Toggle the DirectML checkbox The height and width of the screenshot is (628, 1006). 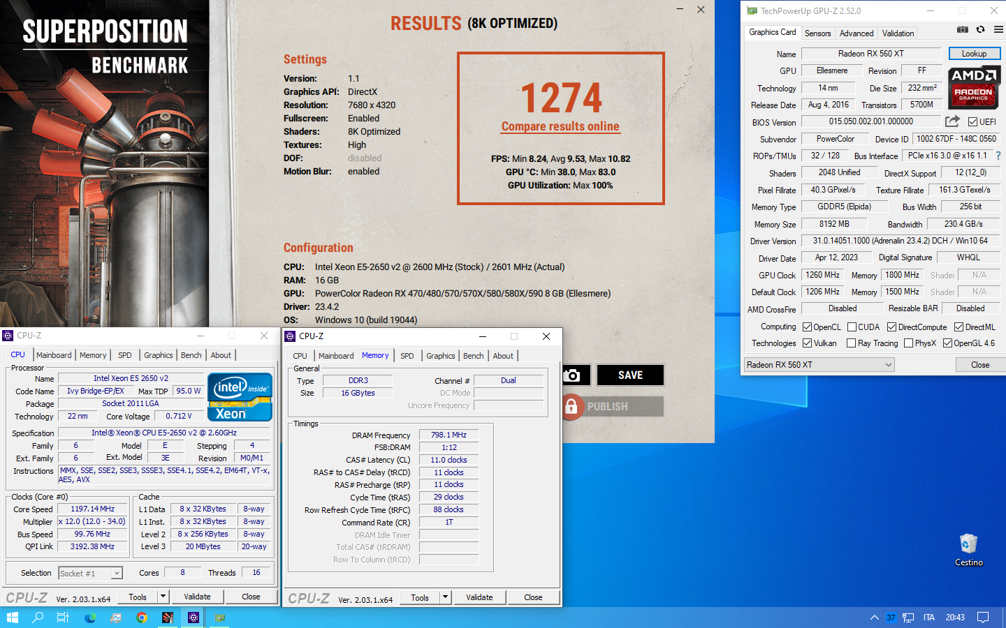958,327
